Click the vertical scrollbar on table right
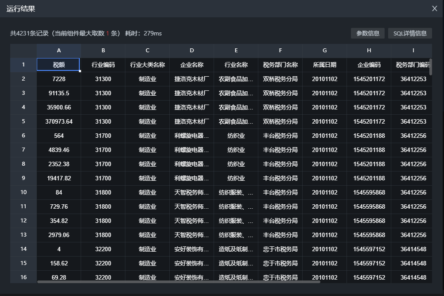 [430, 66]
